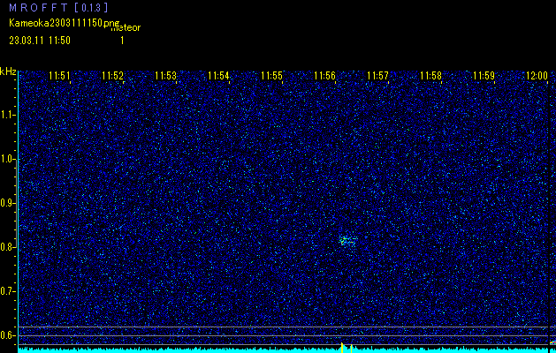Click the bright meteor echo in the spectrogram

(x=347, y=240)
